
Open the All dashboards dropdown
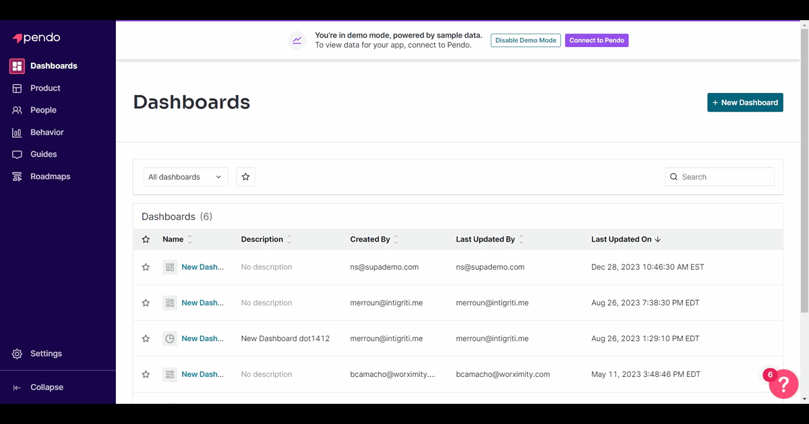tap(185, 177)
